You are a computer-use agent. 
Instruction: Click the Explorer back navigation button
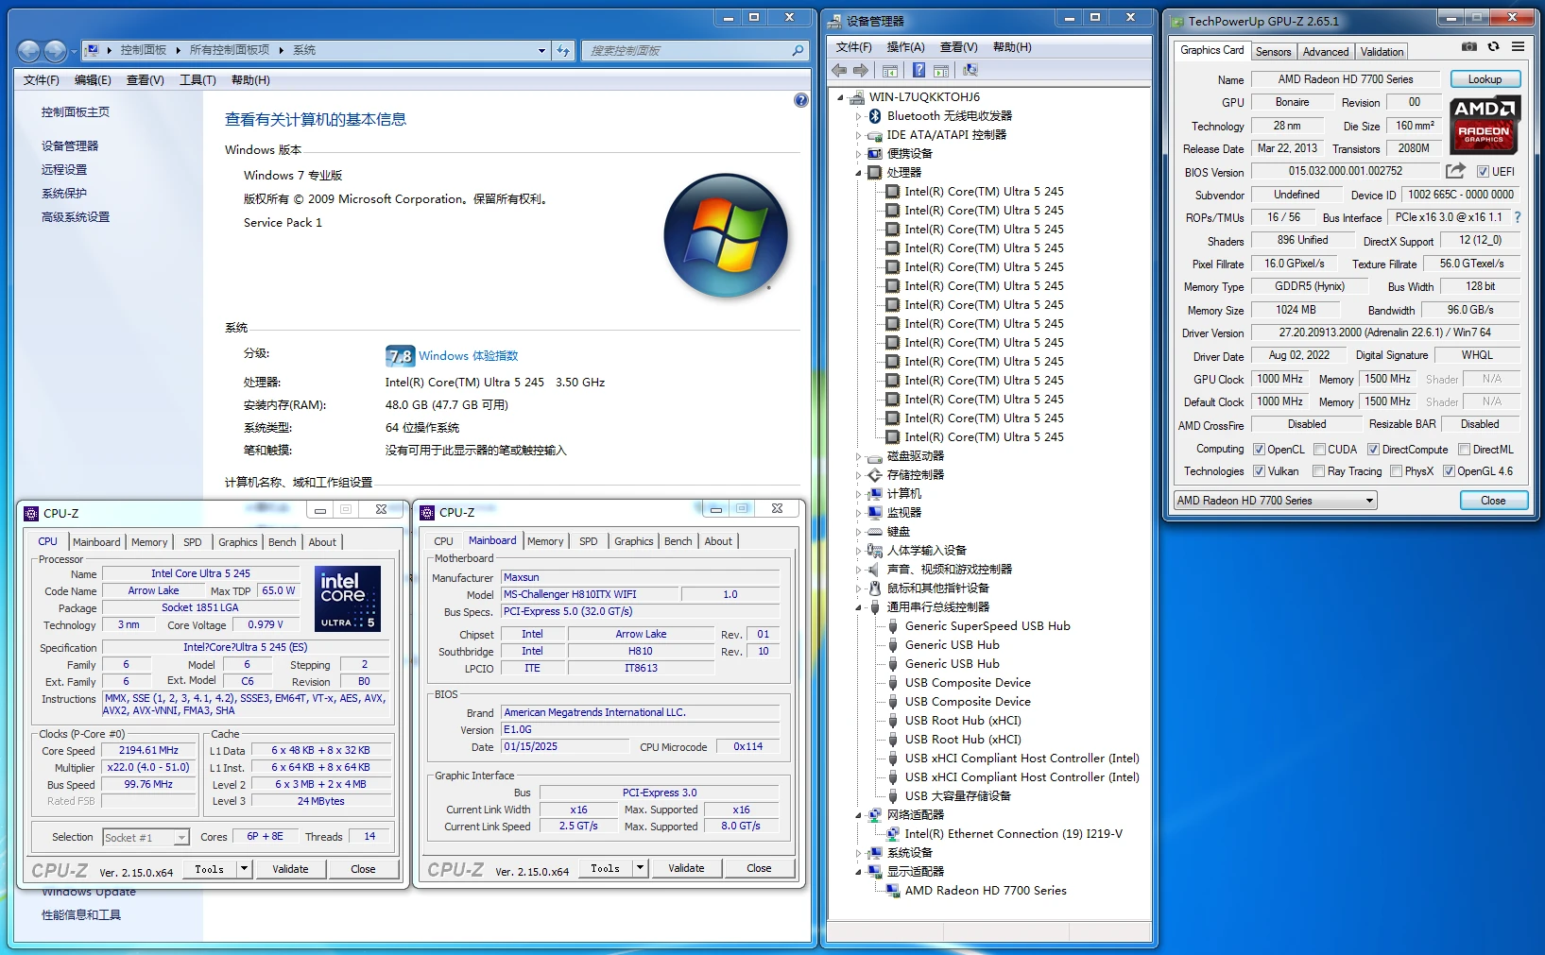coord(29,51)
